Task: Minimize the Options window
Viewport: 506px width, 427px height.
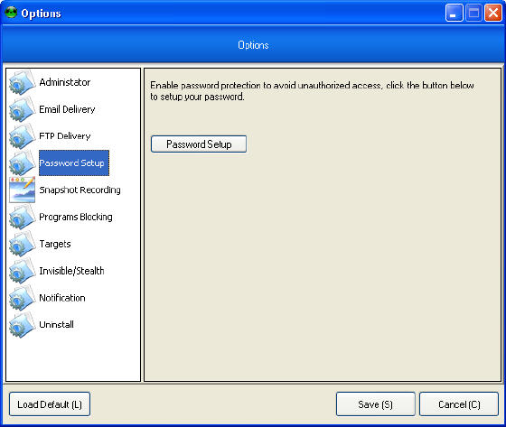Action: 454,13
